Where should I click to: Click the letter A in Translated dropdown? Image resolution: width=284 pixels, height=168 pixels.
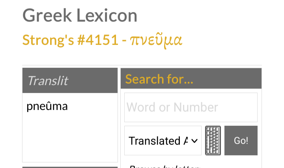tap(185, 141)
